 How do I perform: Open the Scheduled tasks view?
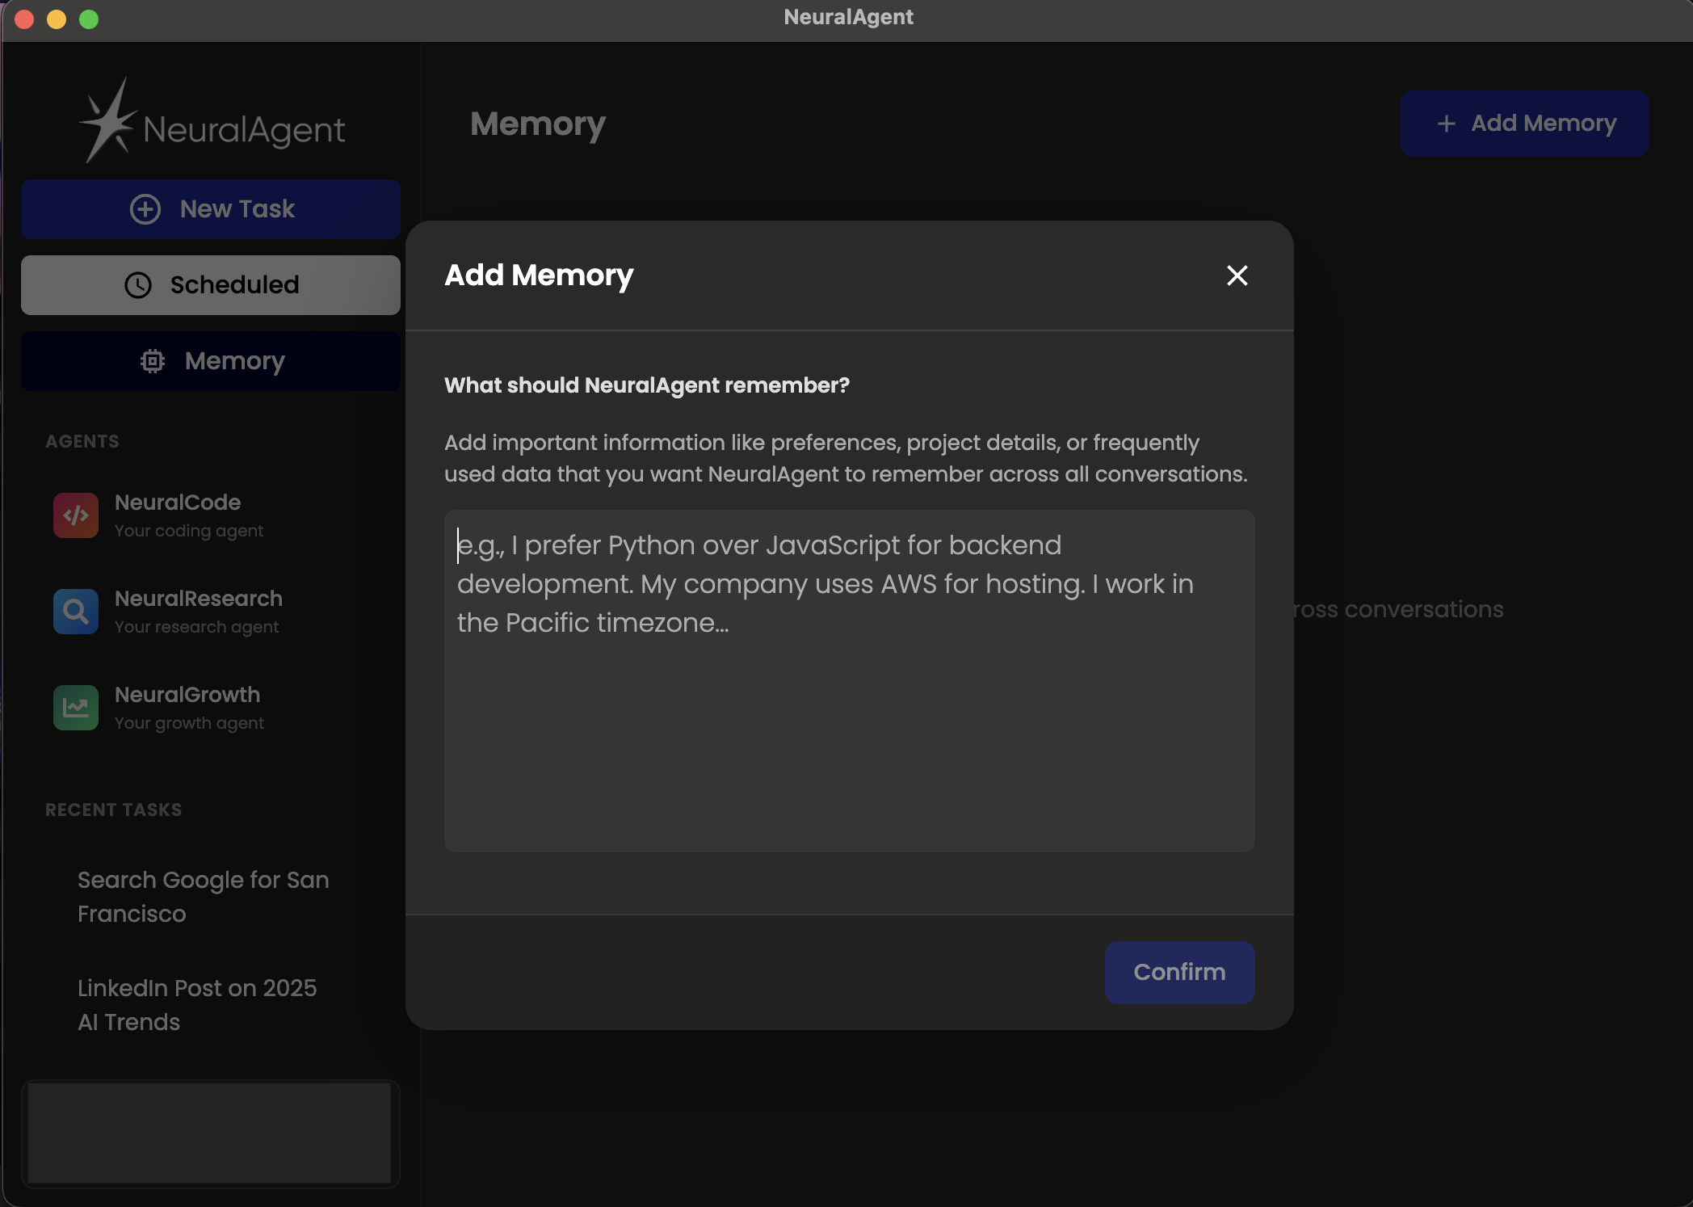click(x=211, y=284)
